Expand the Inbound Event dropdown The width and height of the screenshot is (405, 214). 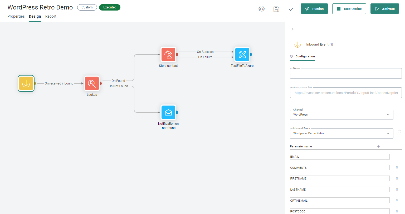[341, 133]
